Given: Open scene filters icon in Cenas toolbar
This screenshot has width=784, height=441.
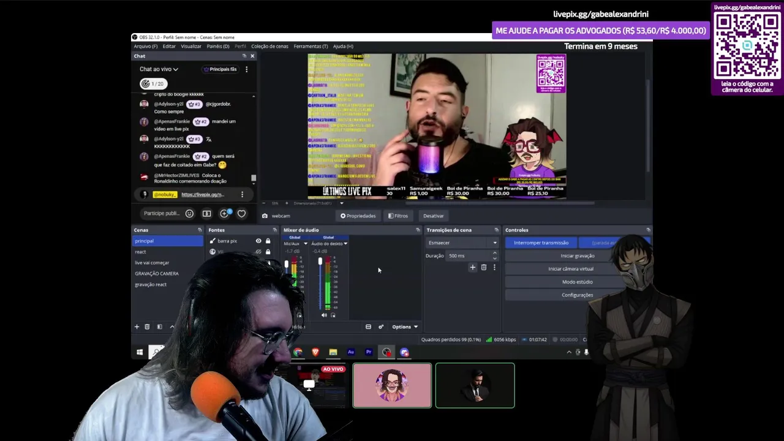Looking at the screenshot, I should pos(159,327).
